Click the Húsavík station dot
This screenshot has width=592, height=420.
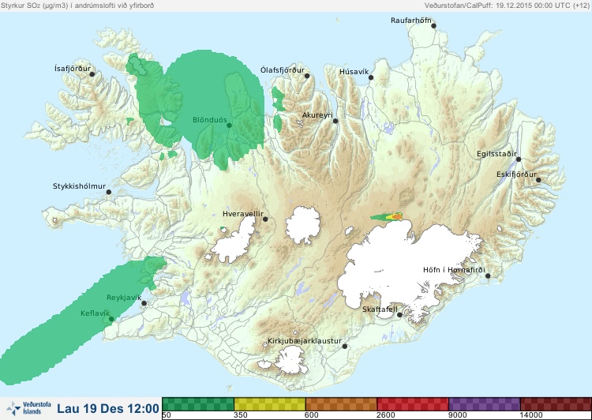click(371, 77)
